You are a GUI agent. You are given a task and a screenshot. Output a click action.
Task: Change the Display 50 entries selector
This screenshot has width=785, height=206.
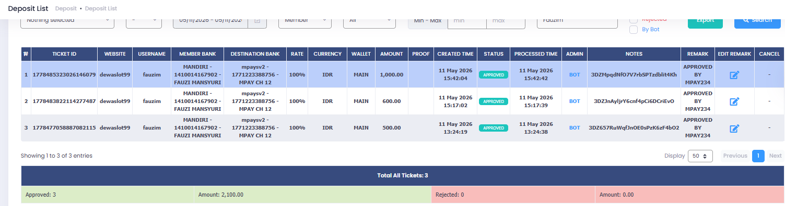tap(700, 156)
